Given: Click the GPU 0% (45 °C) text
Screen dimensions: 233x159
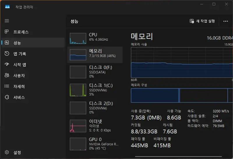Looking at the screenshot, I should [x=98, y=148].
